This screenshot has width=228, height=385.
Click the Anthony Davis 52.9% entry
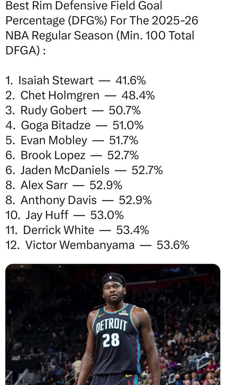(x=78, y=200)
